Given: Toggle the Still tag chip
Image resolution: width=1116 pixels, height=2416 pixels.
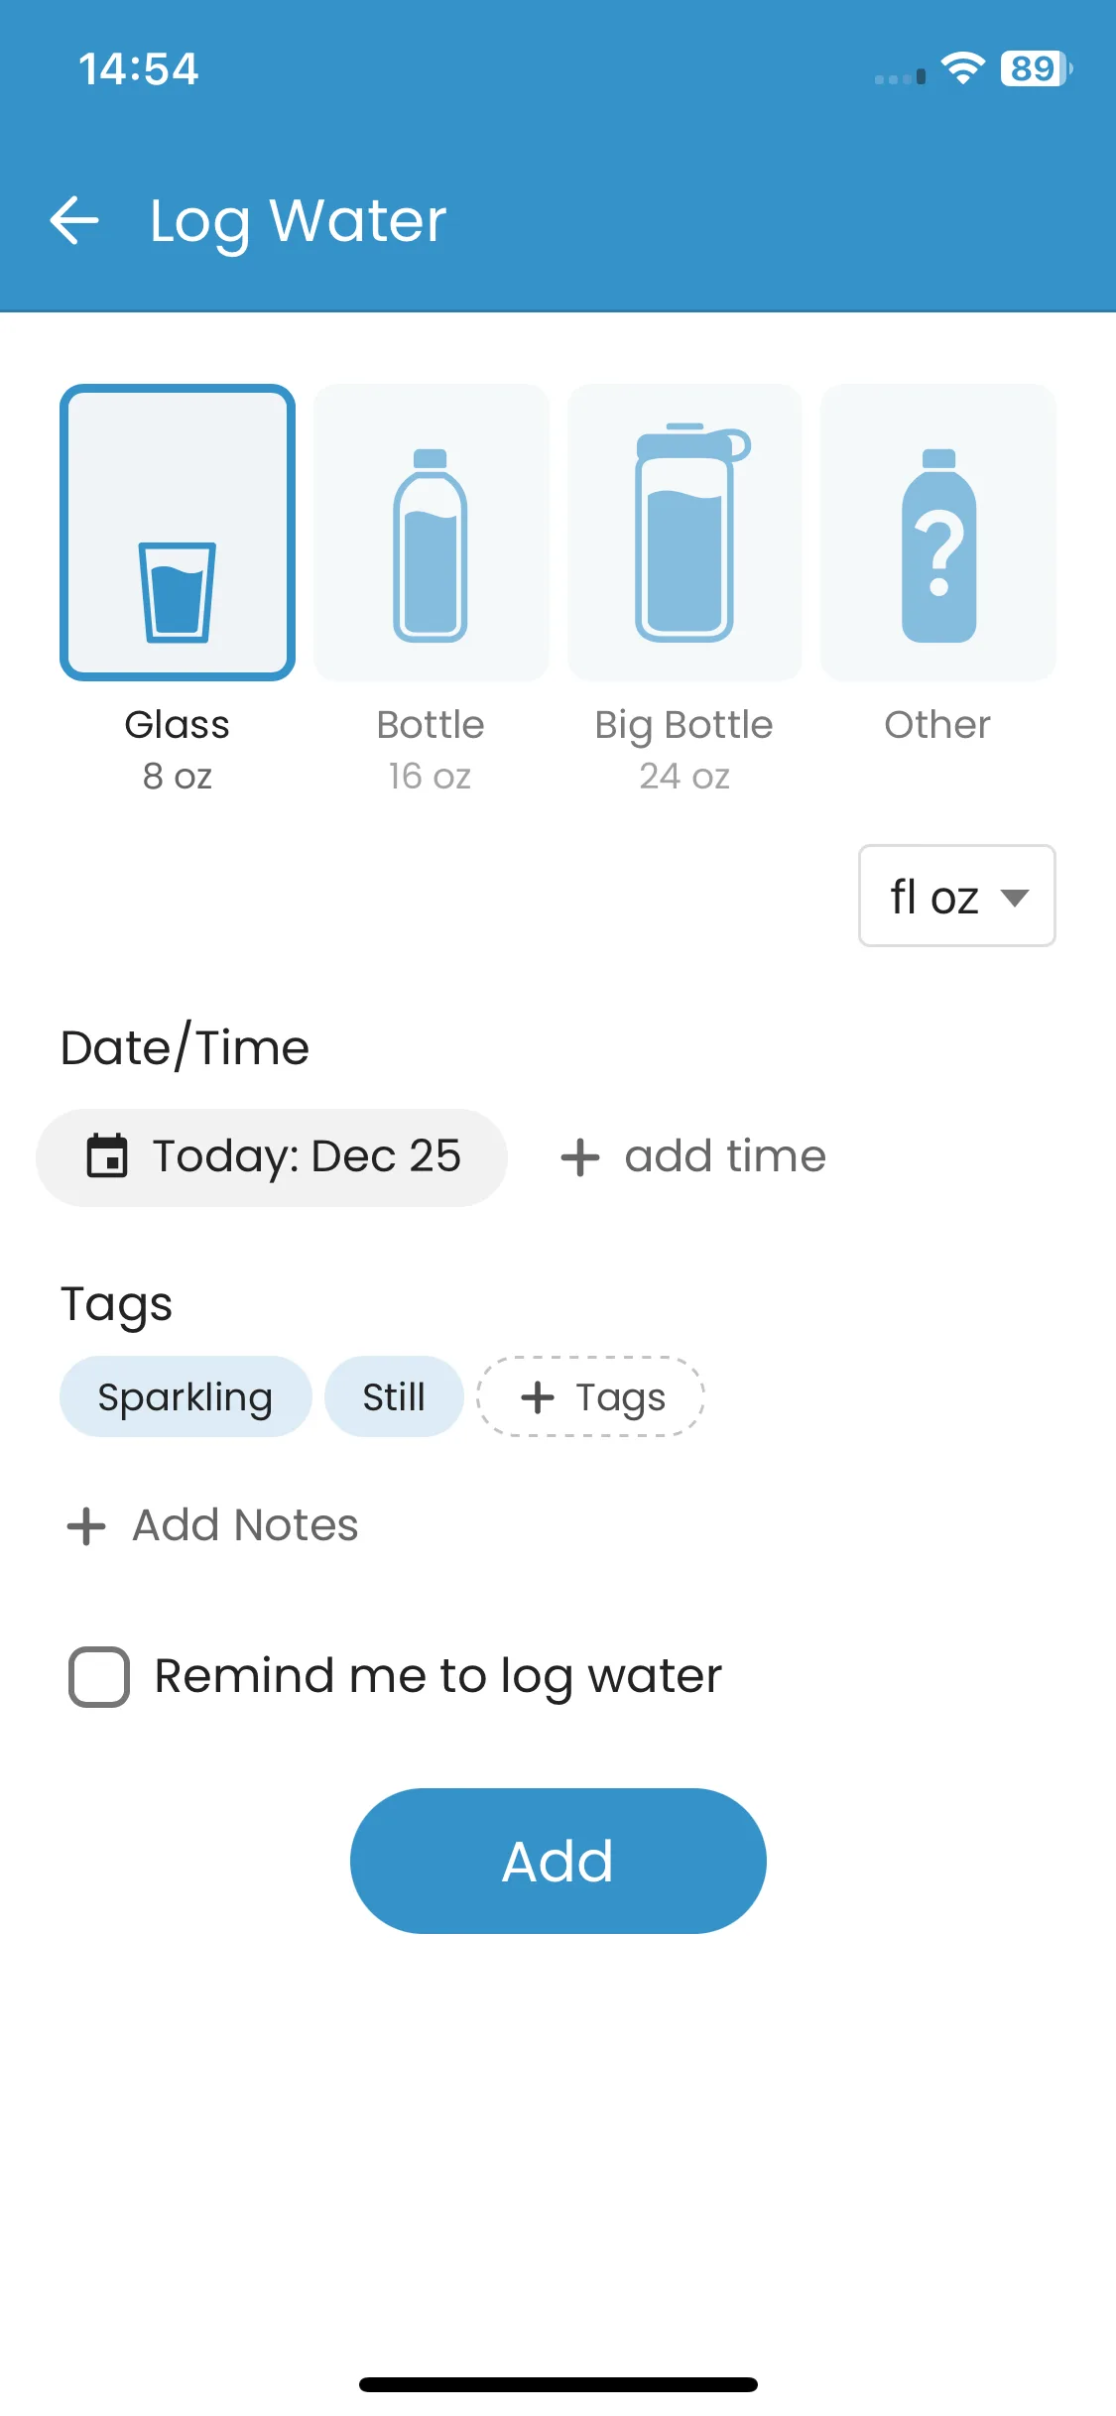Looking at the screenshot, I should point(394,1397).
